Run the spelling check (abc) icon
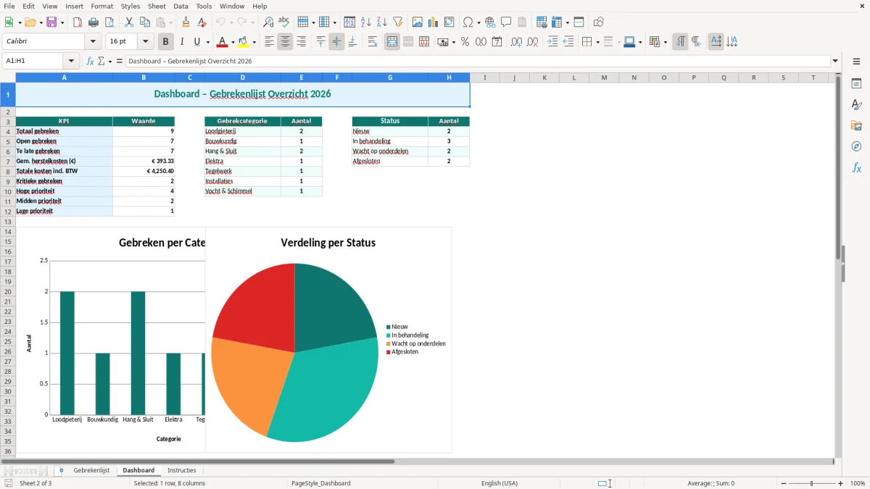This screenshot has height=489, width=870. [284, 22]
